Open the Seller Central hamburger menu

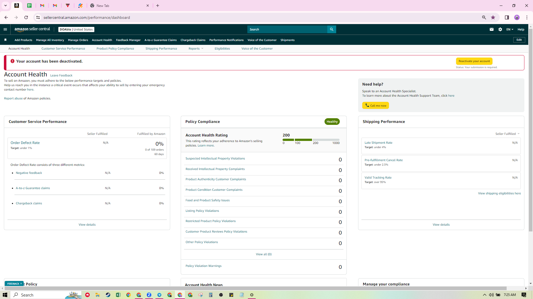tap(5, 29)
